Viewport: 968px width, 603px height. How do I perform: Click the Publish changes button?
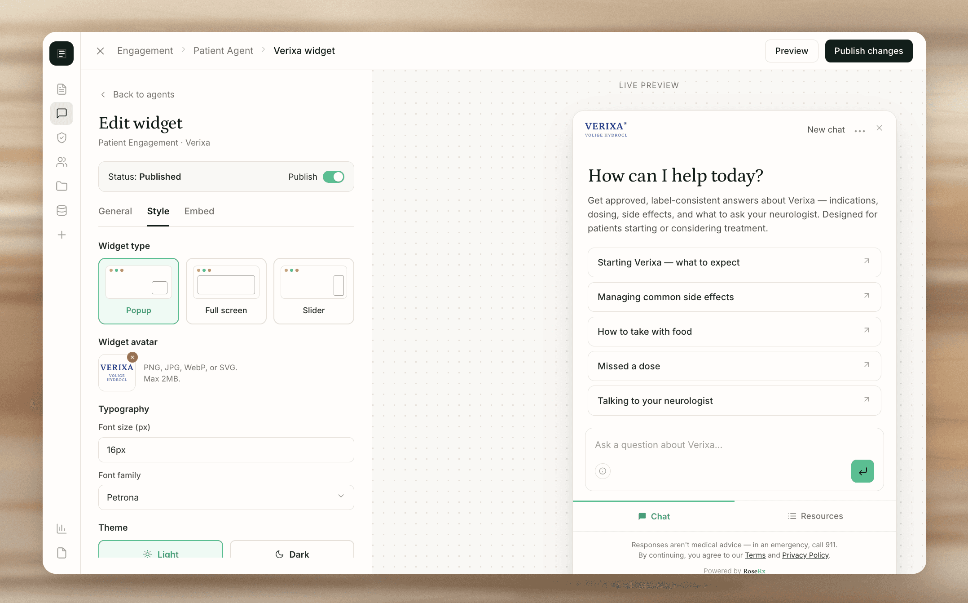(868, 51)
